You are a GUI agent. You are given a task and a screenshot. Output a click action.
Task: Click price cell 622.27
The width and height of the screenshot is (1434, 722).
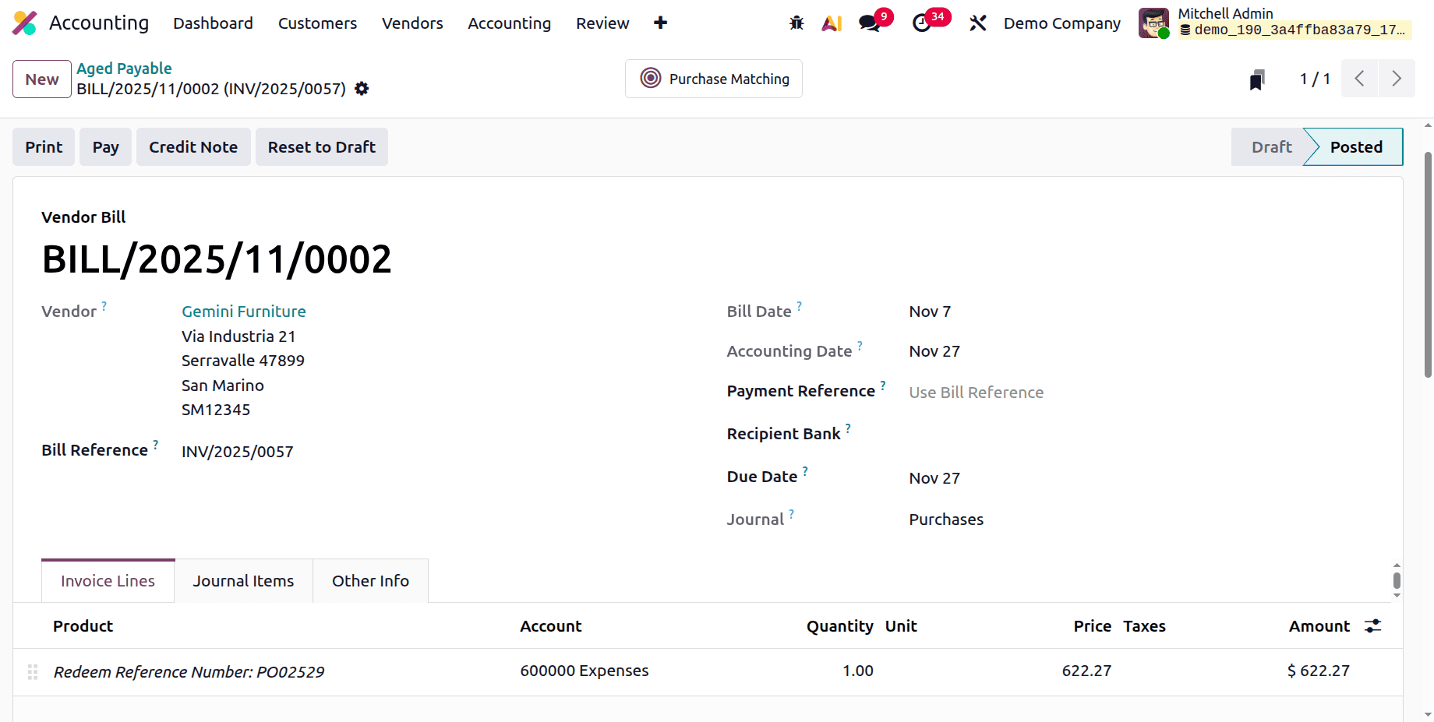(x=1086, y=671)
